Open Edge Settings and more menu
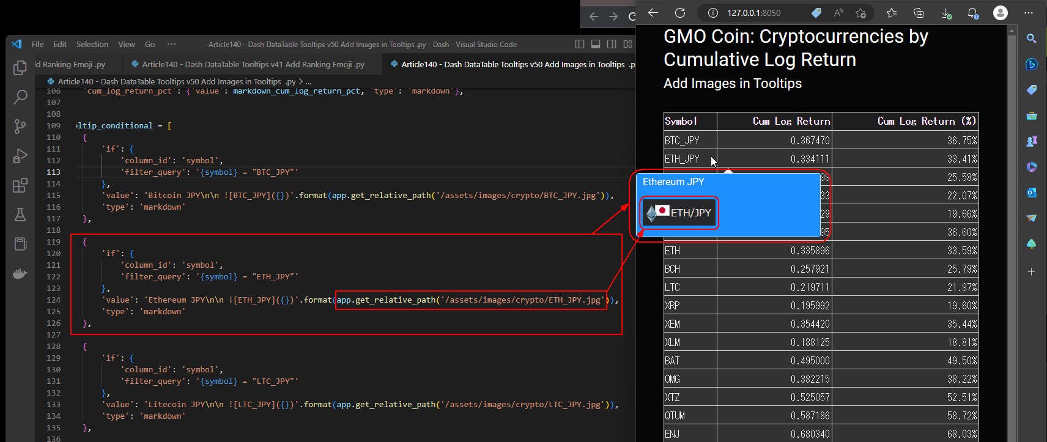1047x442 pixels. (x=1029, y=13)
